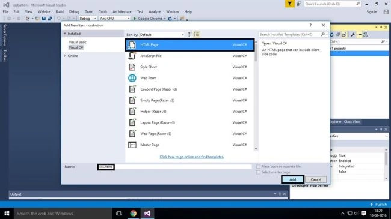Click the Undo toolbar arrow
The height and width of the screenshot is (219, 391).
click(58, 19)
